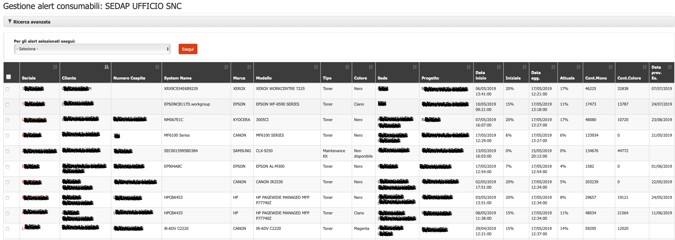Viewport: 675px width, 240px height.
Task: Click sort arrows in Numero Cespite header
Action: 157,67
